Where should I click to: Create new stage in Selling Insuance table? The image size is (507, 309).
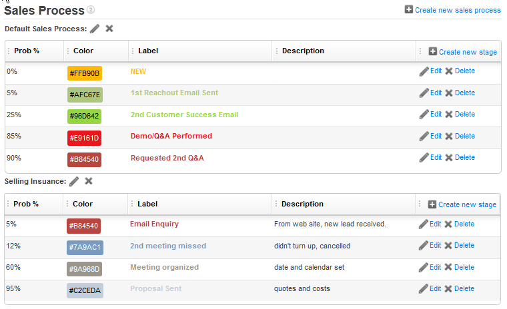[x=466, y=204]
